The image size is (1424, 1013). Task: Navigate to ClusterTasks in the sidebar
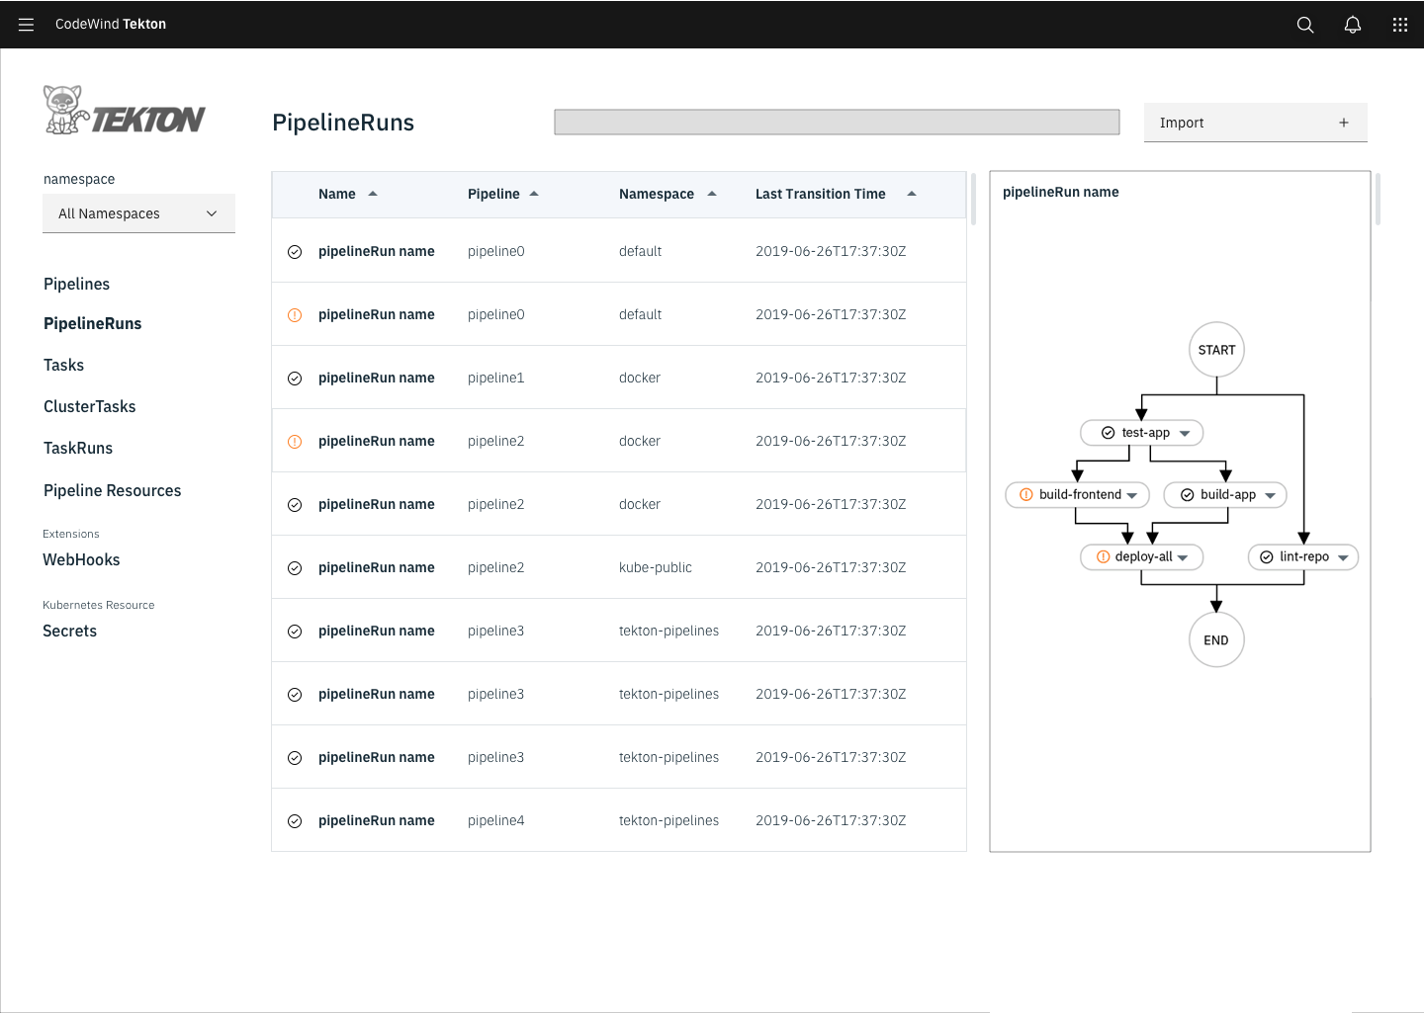point(89,406)
